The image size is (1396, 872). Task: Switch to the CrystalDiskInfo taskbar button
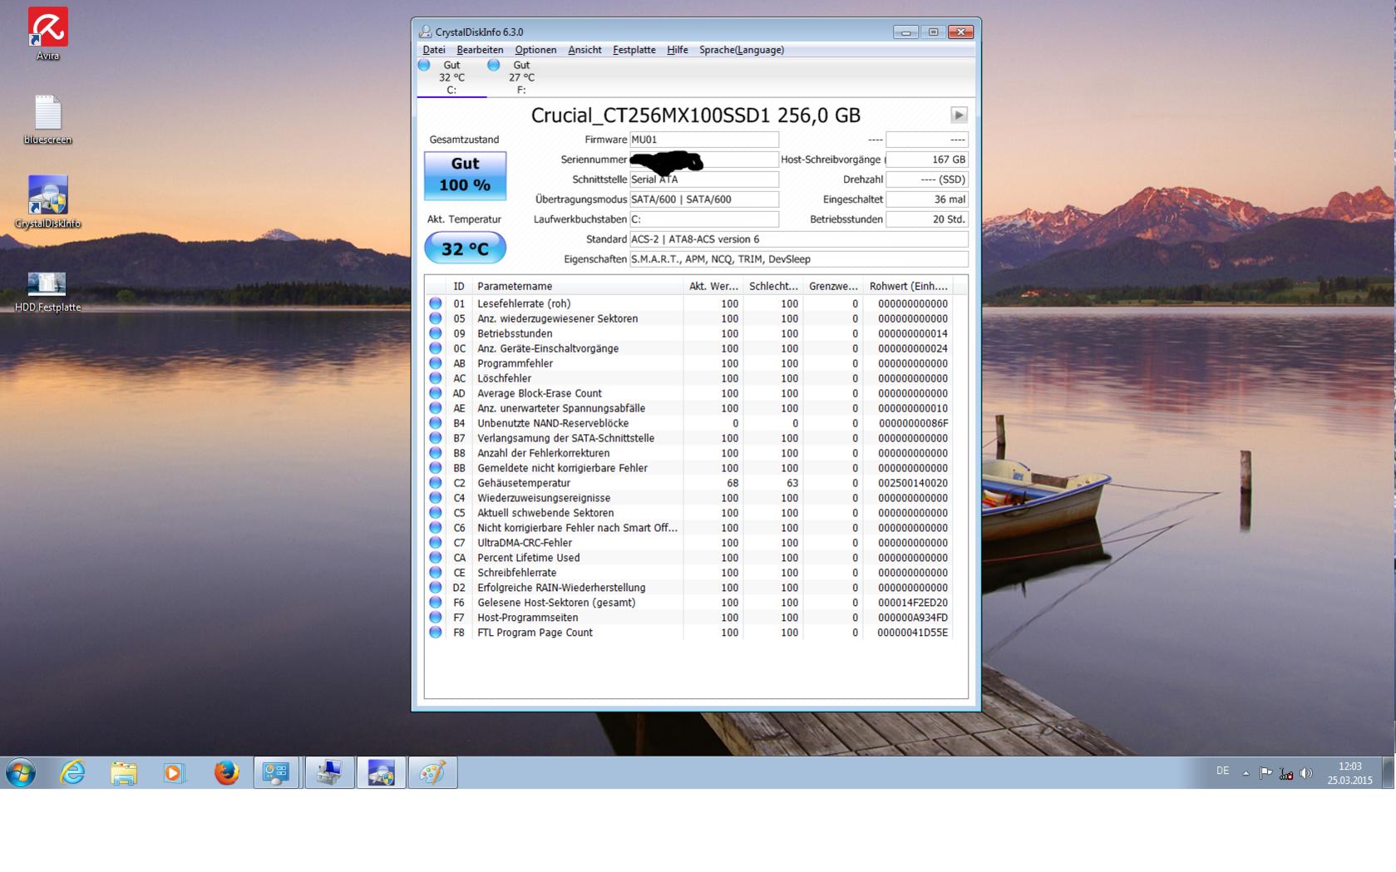click(x=381, y=773)
